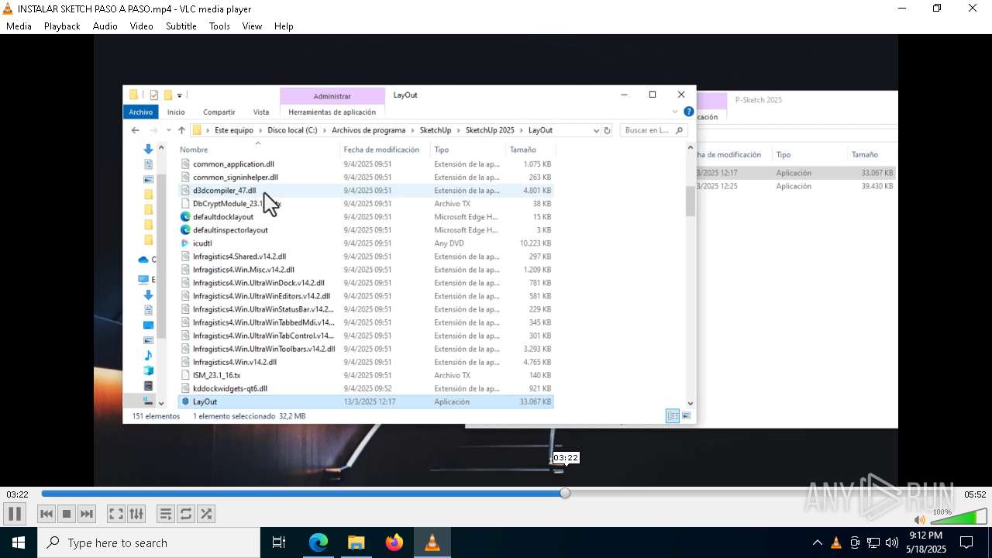The height and width of the screenshot is (558, 992).
Task: Select Archivo tab in Explorer window
Action: click(x=141, y=112)
